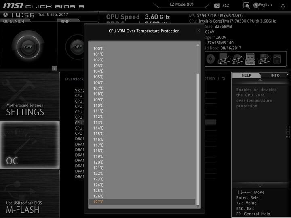
Task: Pick the 112°C entry
Action: point(142,117)
